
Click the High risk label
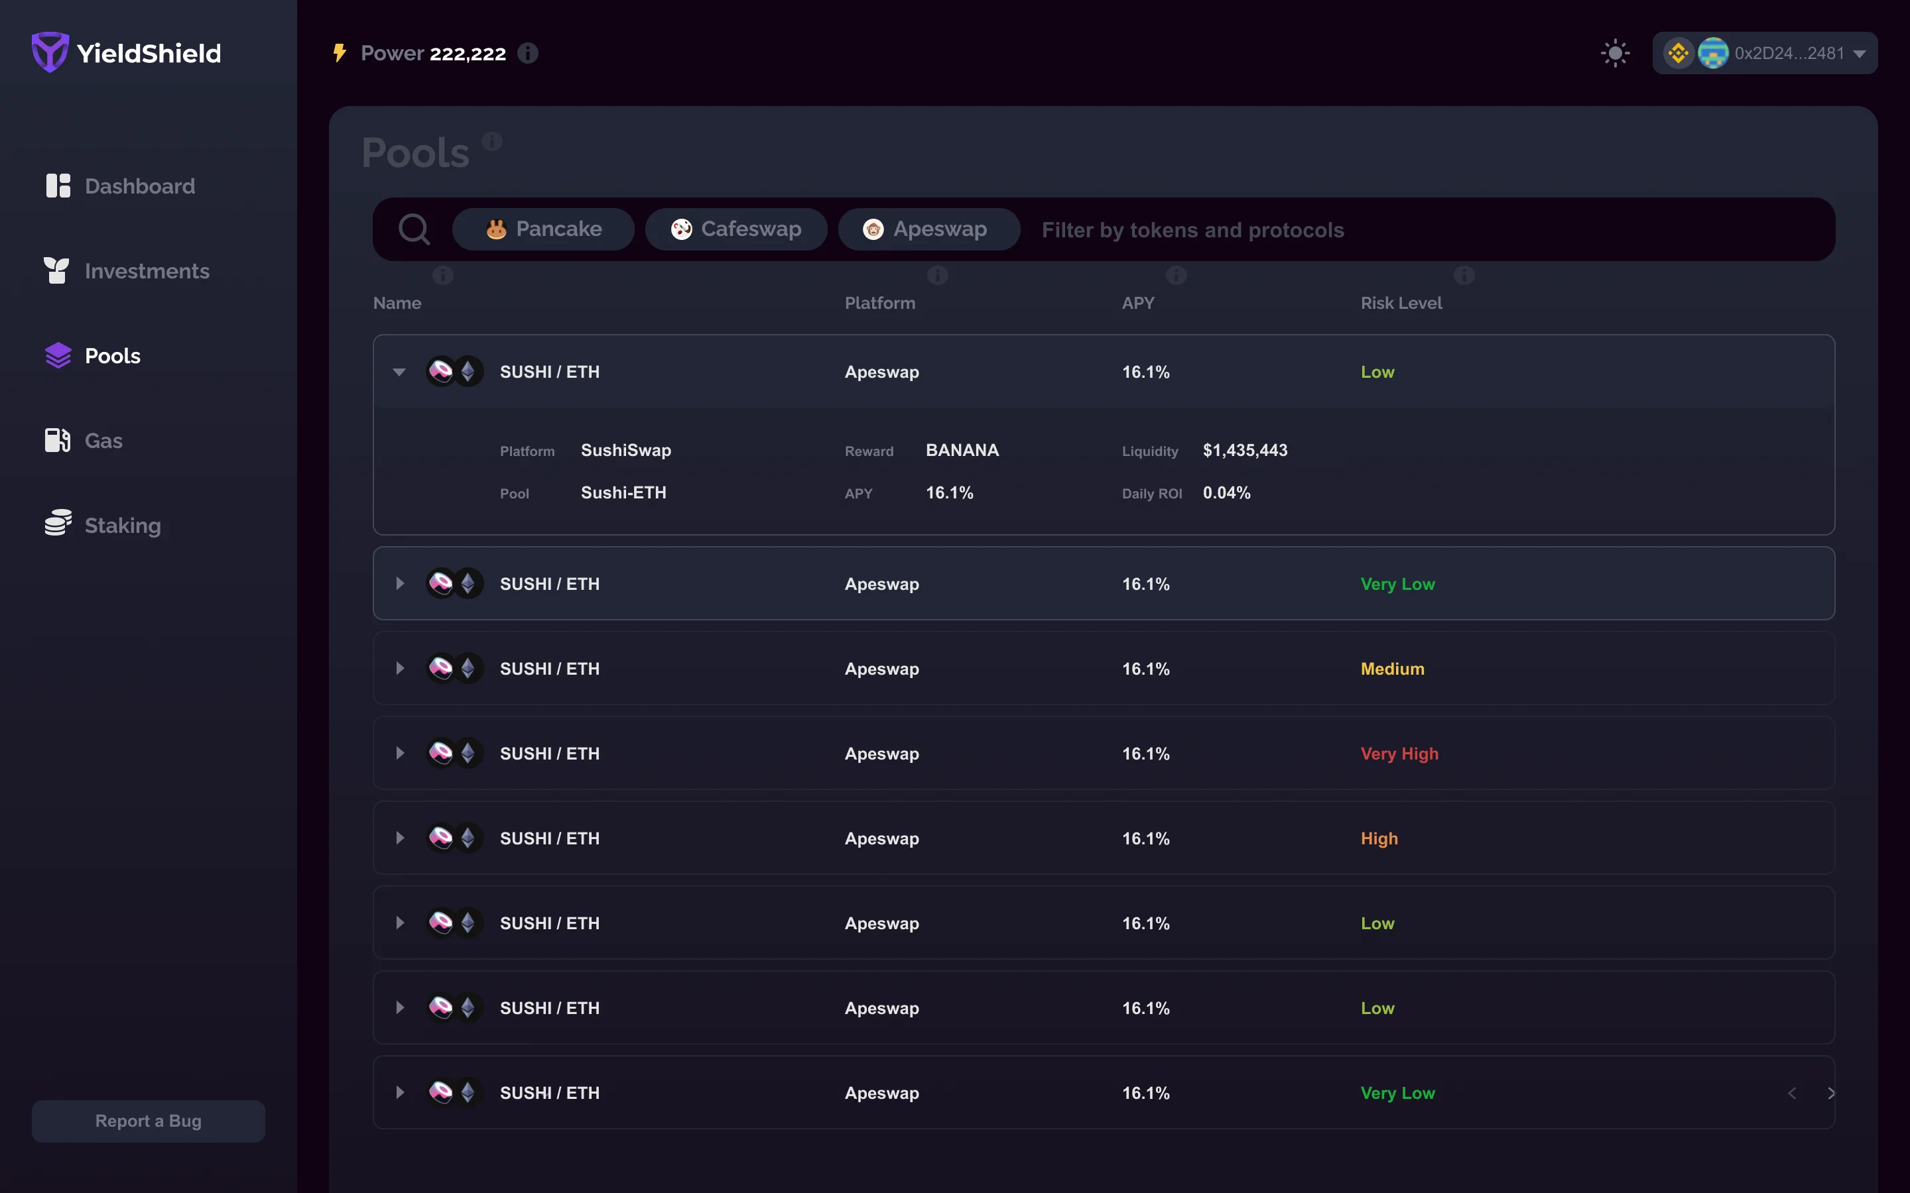coord(1379,838)
